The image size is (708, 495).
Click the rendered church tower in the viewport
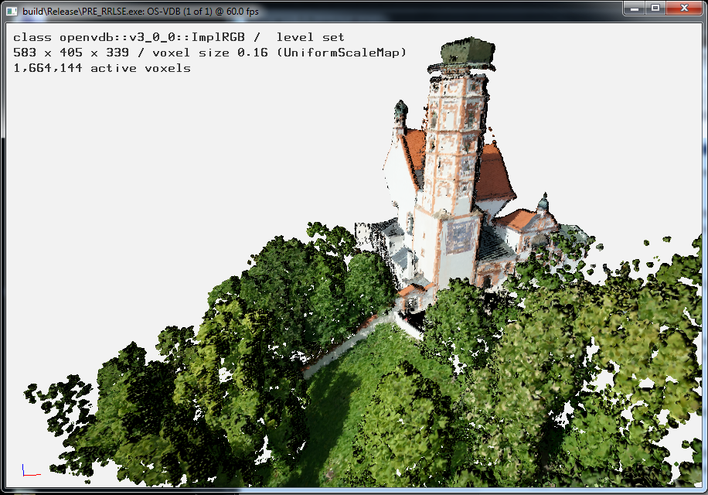pos(456,162)
